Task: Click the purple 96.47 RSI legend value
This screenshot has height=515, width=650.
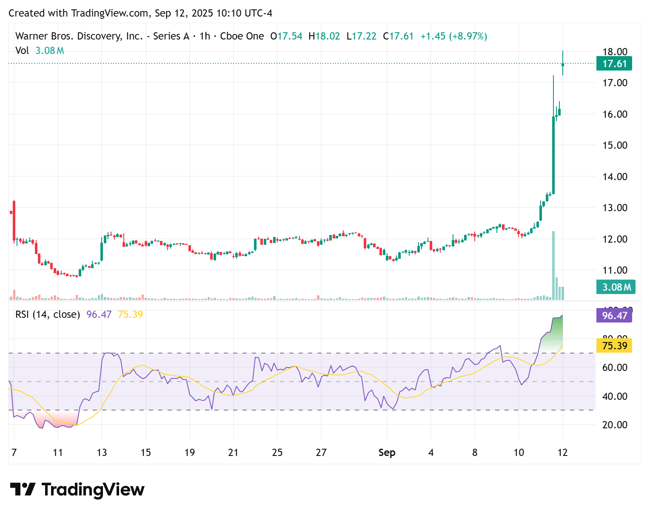Action: pos(99,314)
